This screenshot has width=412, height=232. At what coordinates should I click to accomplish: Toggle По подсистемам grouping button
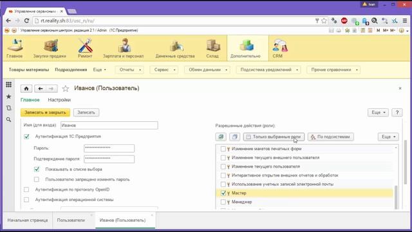click(330, 137)
